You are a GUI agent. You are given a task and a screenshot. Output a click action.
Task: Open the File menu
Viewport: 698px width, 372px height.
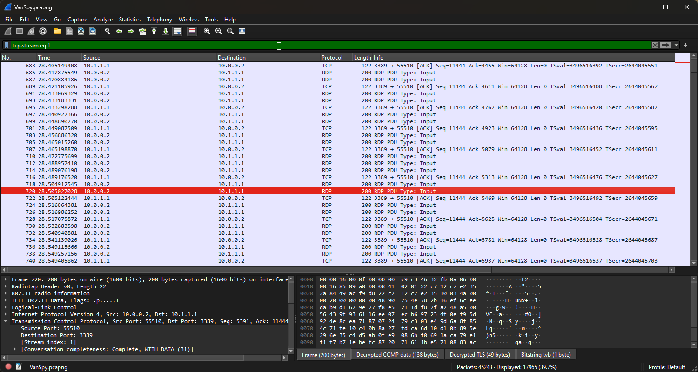pos(9,20)
